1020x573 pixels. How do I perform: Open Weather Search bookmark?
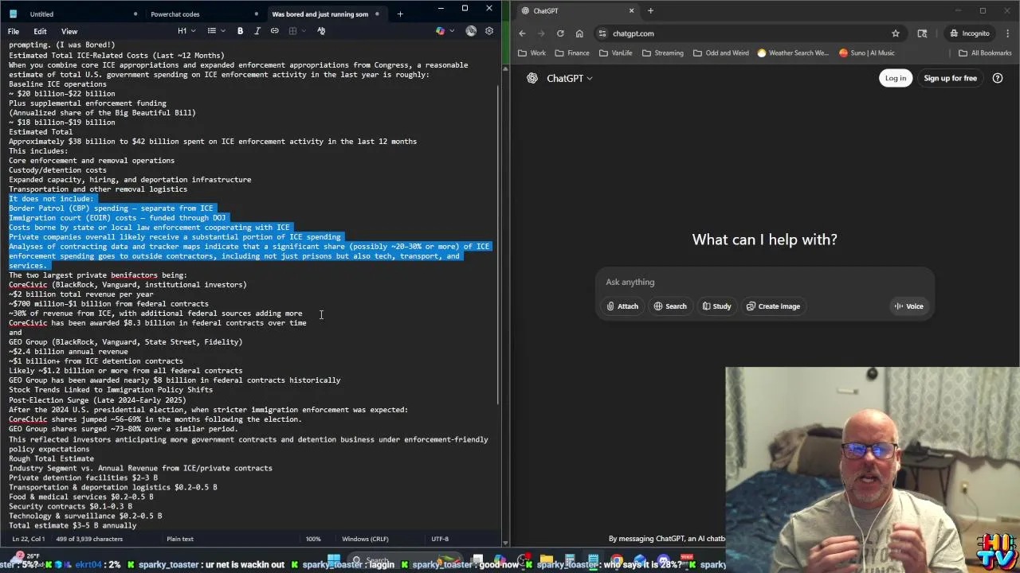pos(793,53)
